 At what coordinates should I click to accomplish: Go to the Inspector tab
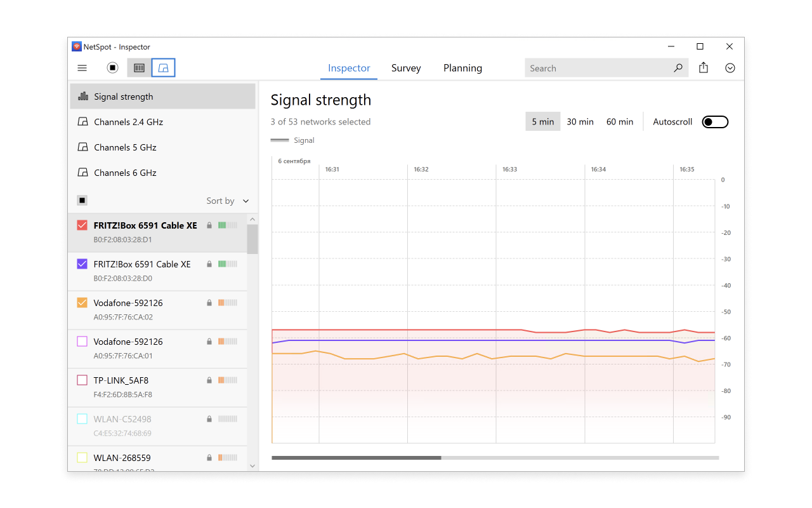[x=349, y=68]
